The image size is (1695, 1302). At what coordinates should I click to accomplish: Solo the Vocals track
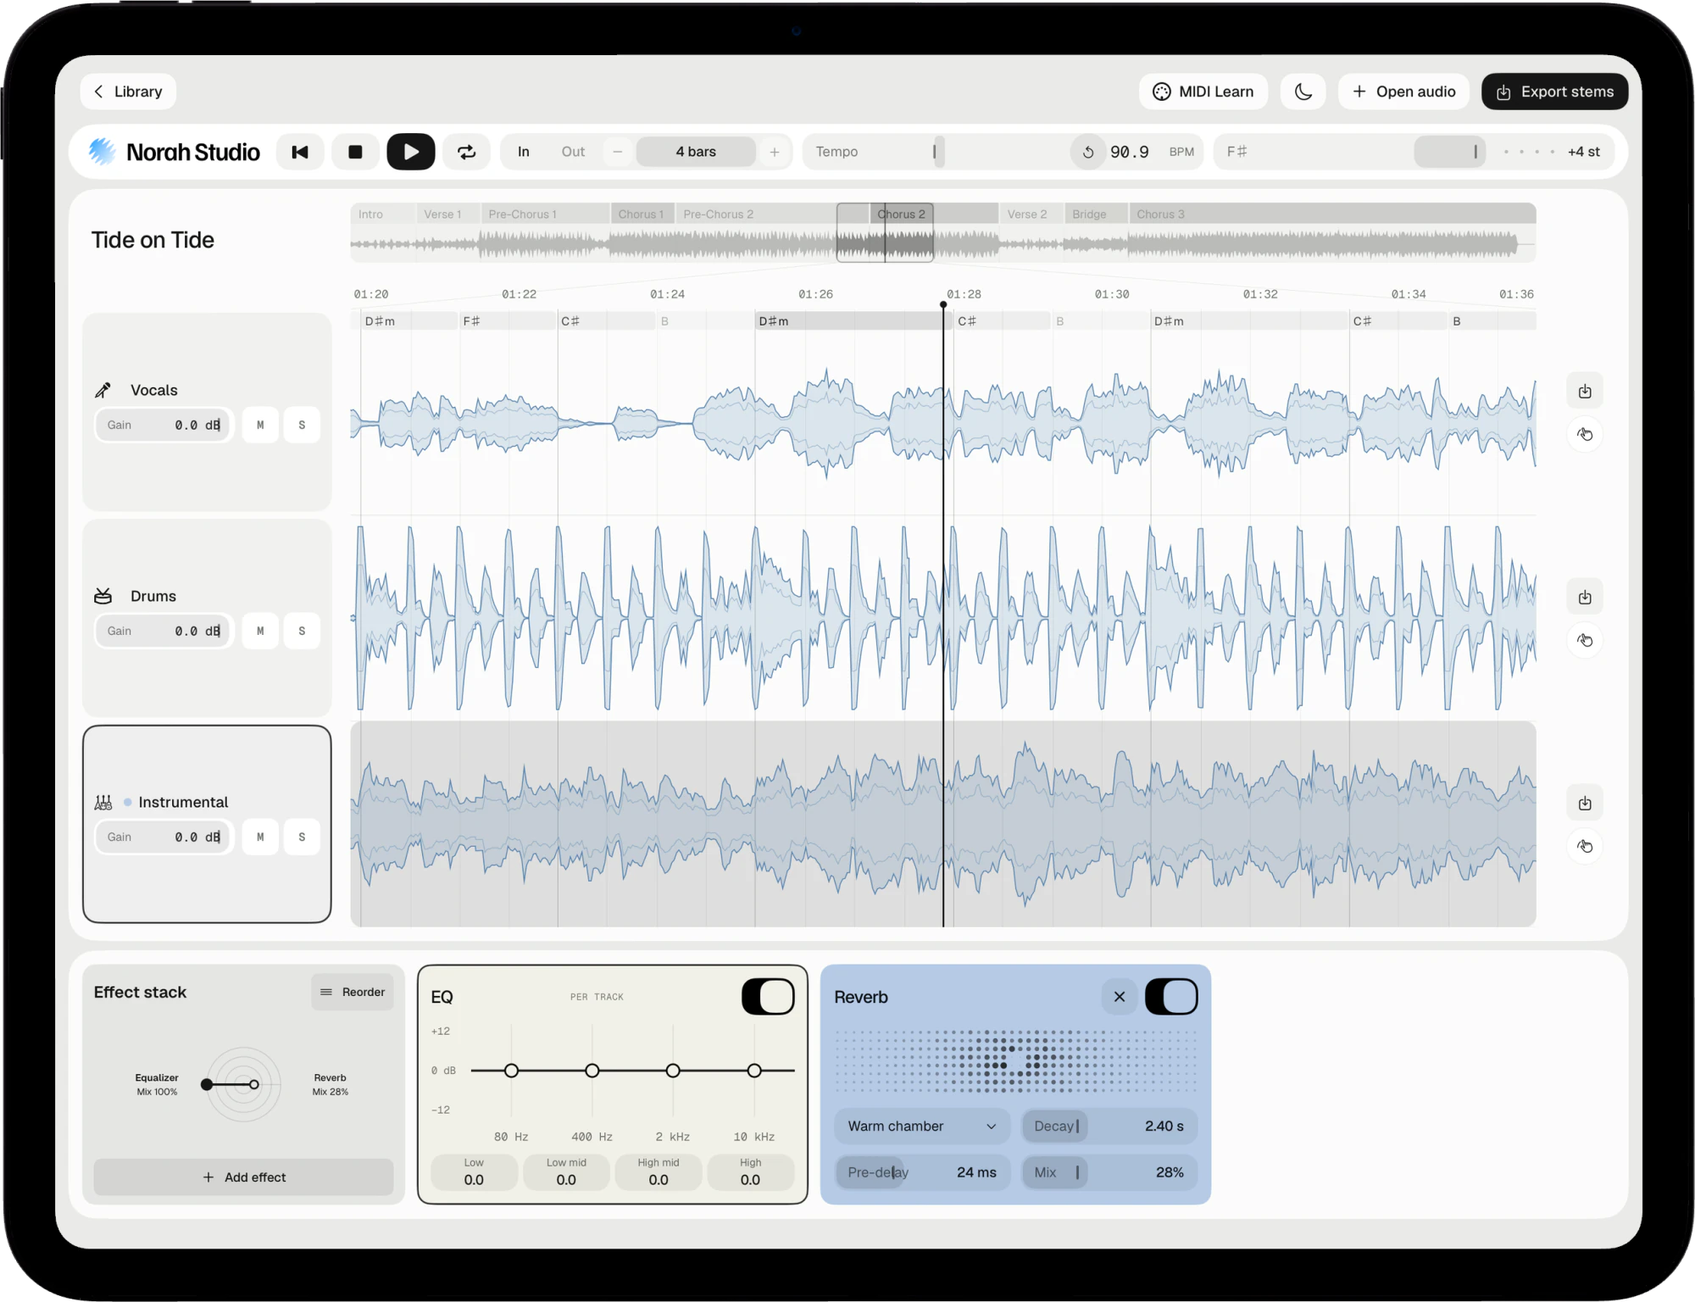coord(302,425)
